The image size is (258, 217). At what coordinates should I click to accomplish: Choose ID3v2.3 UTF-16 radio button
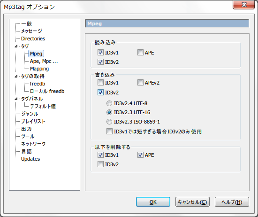109,112
